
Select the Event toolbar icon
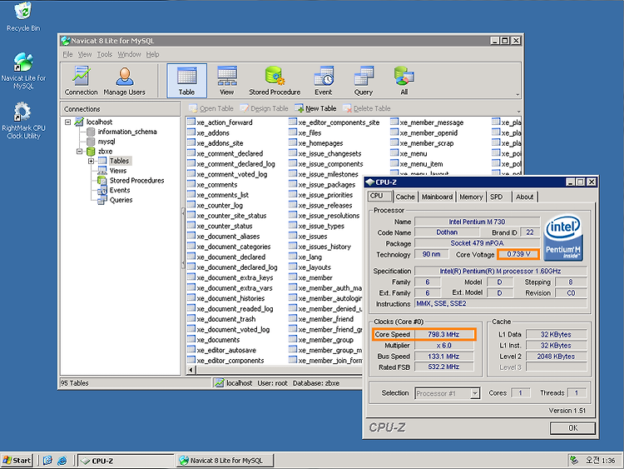coord(323,81)
